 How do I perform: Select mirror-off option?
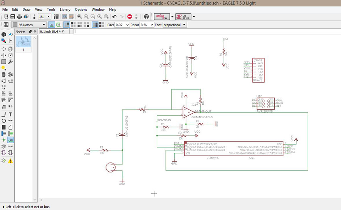coord(95,25)
